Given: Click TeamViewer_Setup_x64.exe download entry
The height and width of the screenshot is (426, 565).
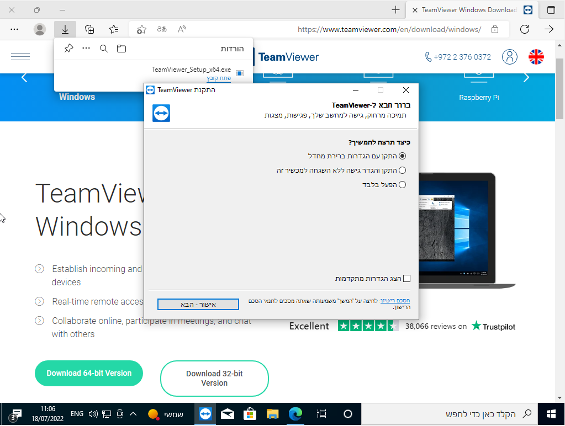Looking at the screenshot, I should [191, 70].
